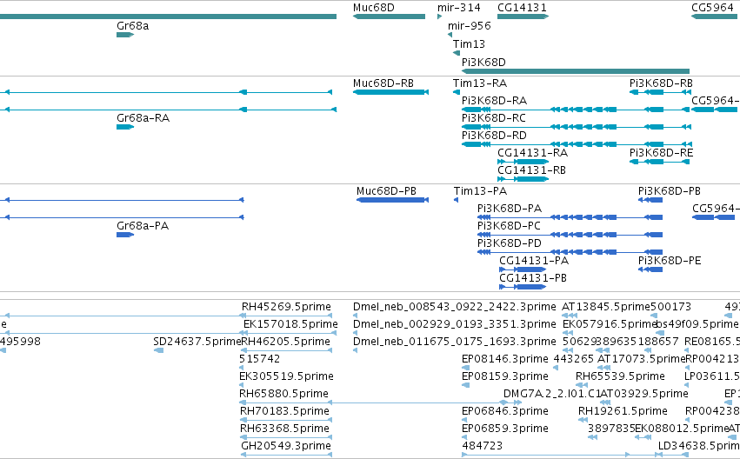The height and width of the screenshot is (459, 740).
Task: Click the Pi3K68D-RE transcript label
Action: (661, 153)
